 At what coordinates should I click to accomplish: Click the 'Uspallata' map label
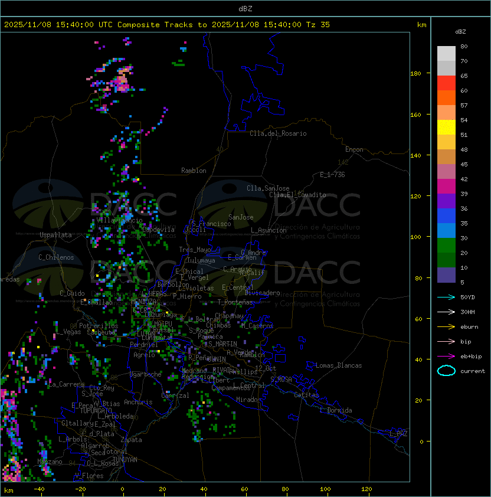point(55,235)
